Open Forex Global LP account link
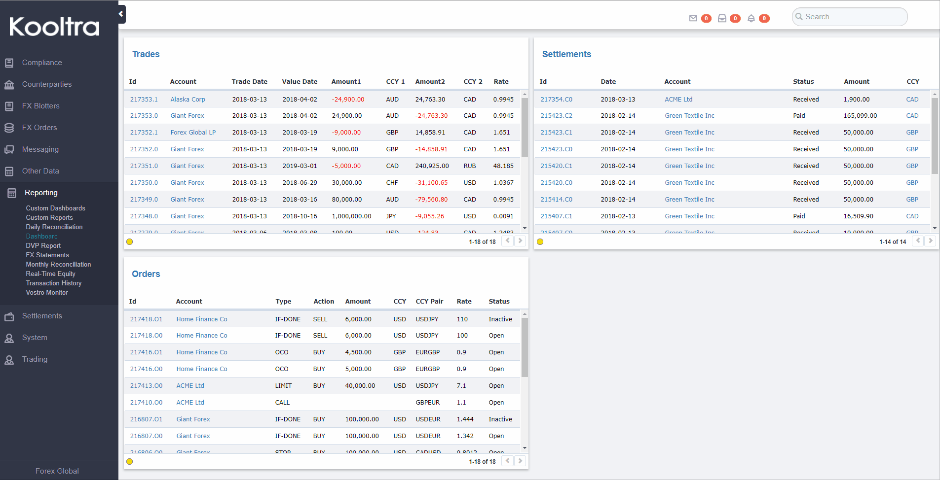 coord(193,132)
